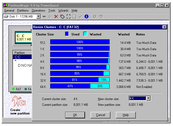Open the Operations menu
This screenshot has width=173, height=126.
click(39, 10)
